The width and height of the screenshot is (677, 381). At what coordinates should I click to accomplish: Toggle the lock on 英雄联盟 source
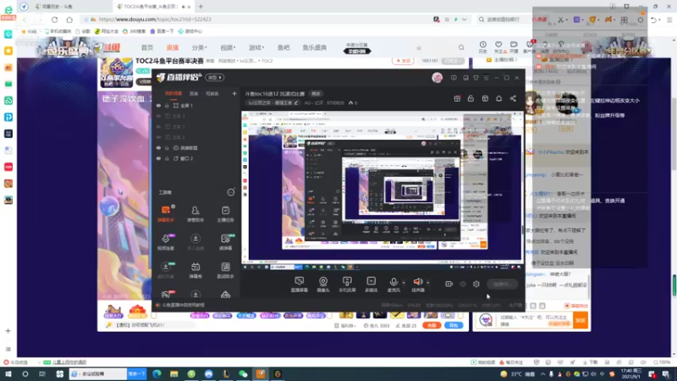coord(167,147)
